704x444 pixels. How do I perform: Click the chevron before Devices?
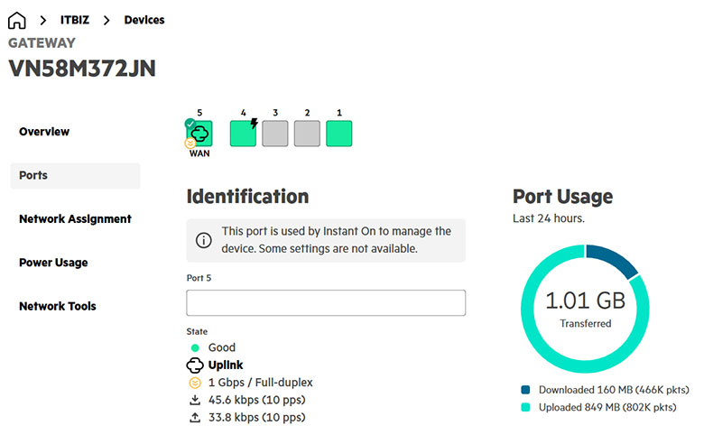point(107,20)
